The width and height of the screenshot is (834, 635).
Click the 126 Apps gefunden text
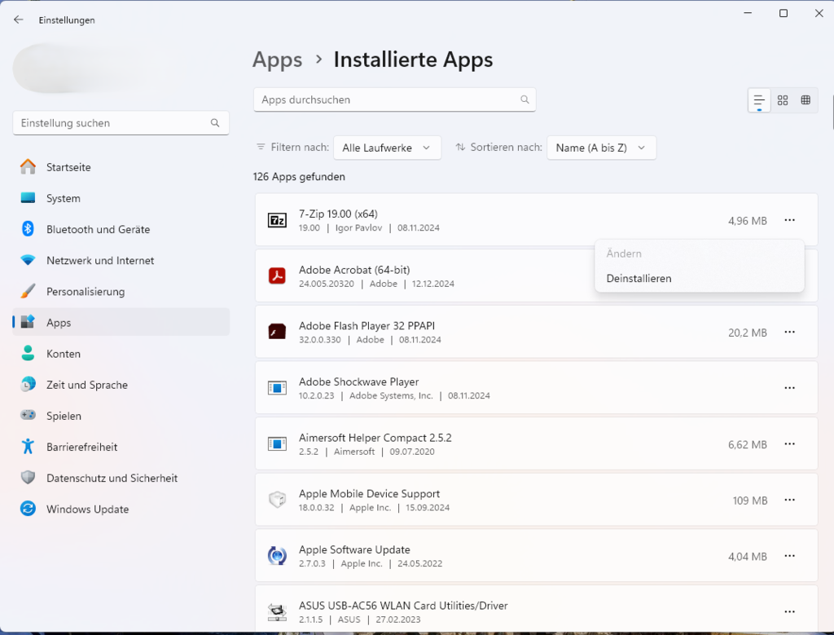(299, 177)
